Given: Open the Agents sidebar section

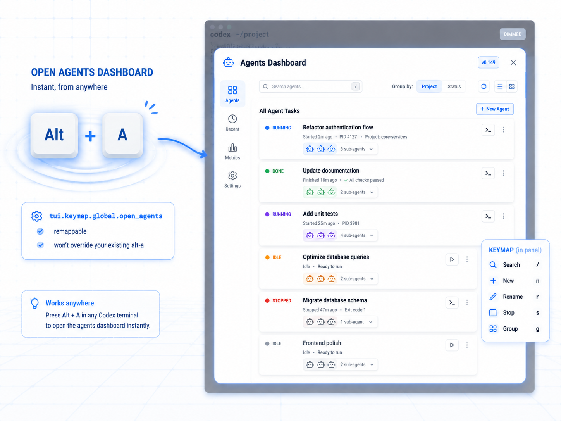Looking at the screenshot, I should (x=232, y=94).
